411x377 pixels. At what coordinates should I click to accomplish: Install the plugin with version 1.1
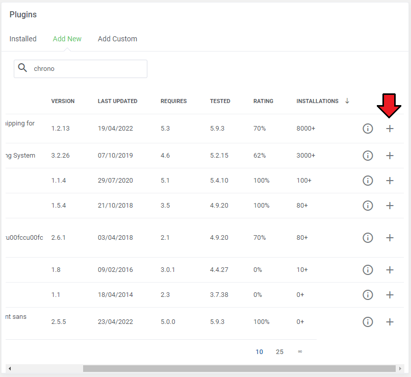pyautogui.click(x=390, y=295)
